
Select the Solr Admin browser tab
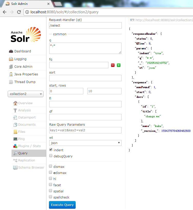point(27,4)
